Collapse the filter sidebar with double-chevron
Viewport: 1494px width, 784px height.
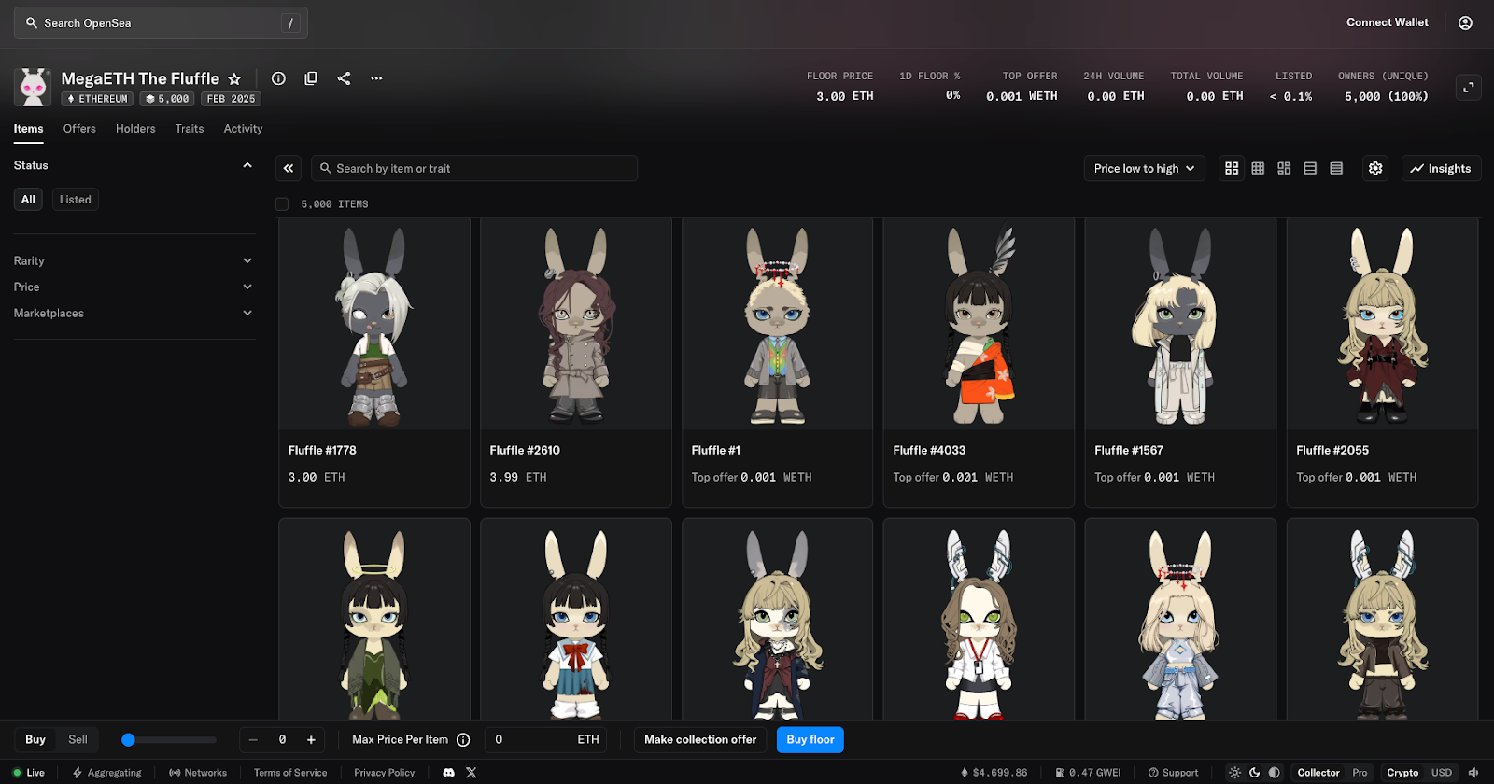tap(289, 169)
